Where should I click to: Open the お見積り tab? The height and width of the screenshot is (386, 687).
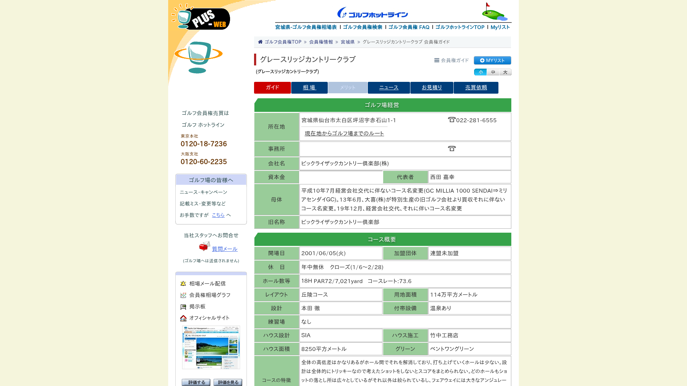432,88
